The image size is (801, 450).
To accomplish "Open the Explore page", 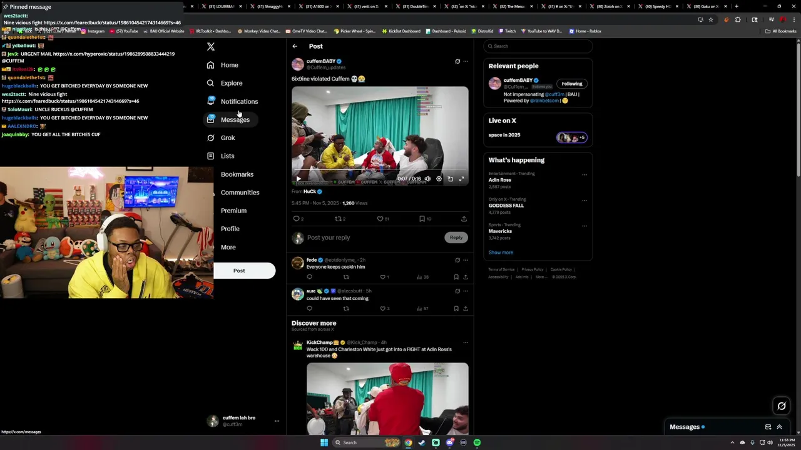I will 225,83.
